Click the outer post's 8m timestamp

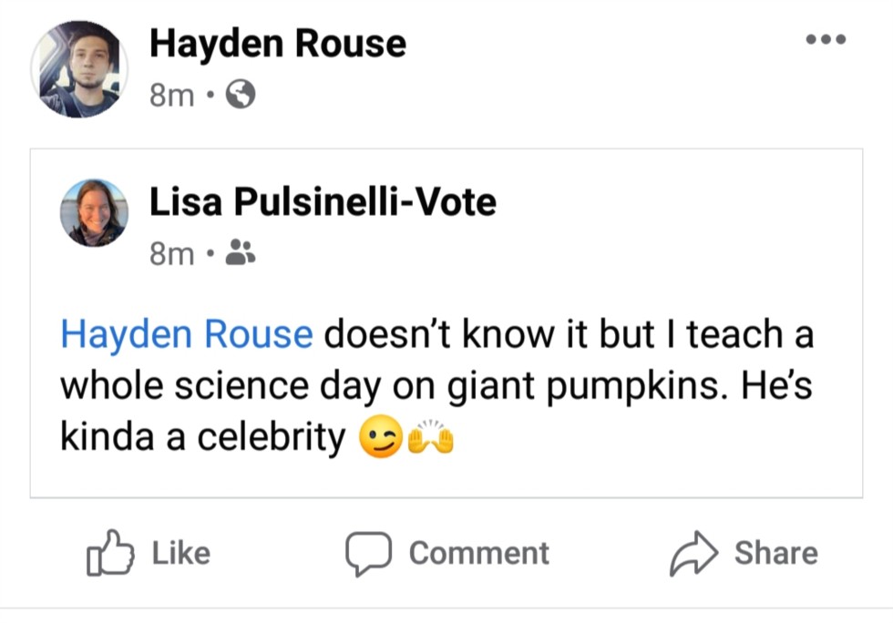click(x=171, y=94)
